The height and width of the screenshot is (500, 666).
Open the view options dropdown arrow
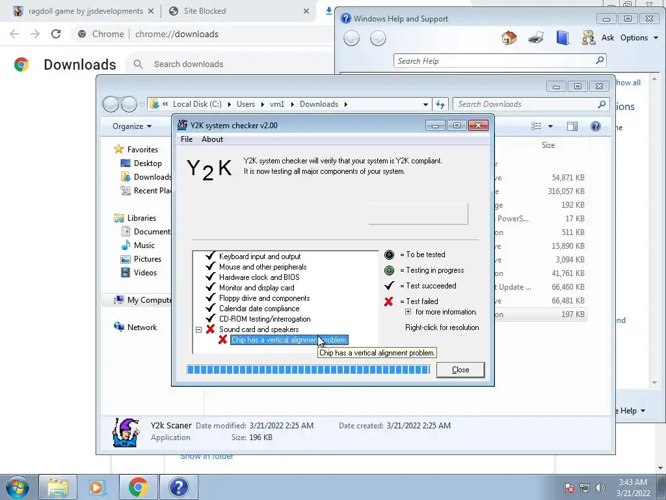click(x=550, y=126)
